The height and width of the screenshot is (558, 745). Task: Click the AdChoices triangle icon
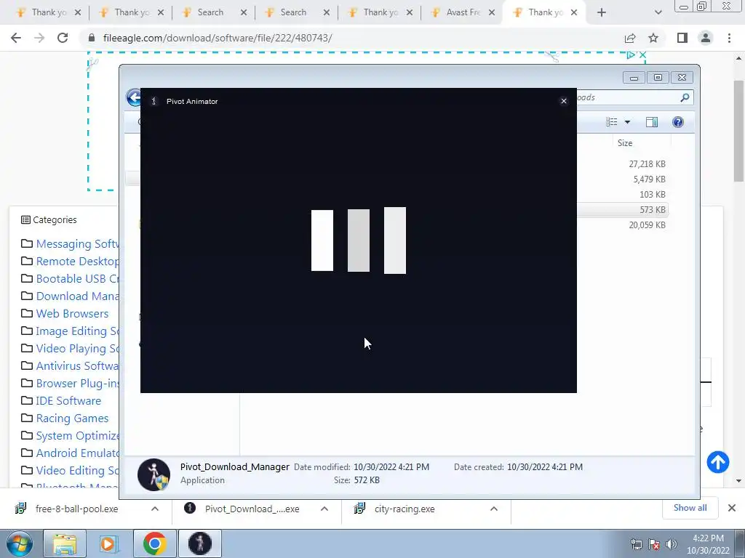631,55
